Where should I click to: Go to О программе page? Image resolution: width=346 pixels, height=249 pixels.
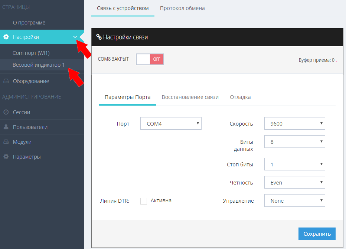[x=29, y=23]
